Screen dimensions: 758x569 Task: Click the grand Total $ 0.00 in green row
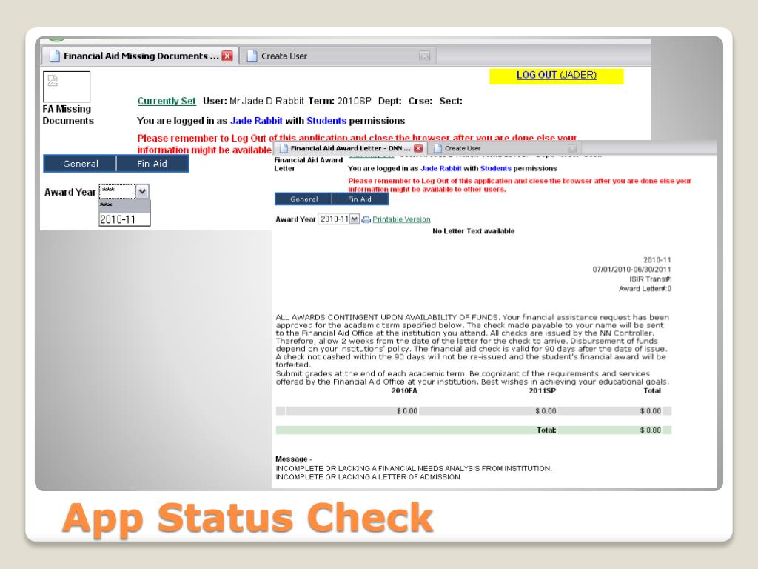coord(650,430)
